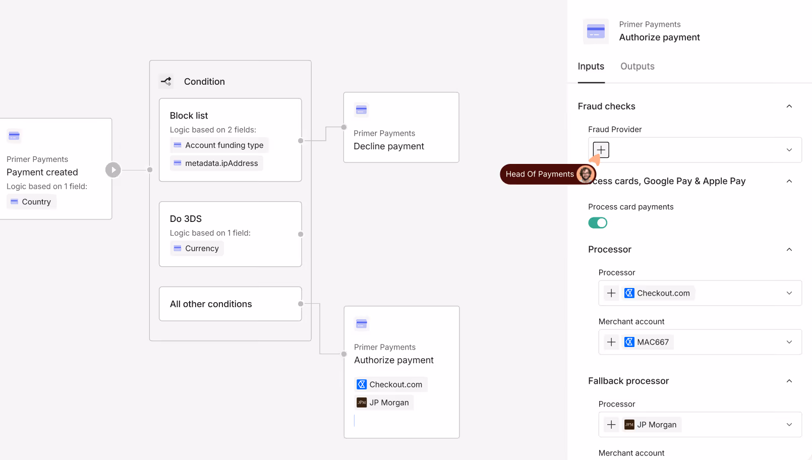The height and width of the screenshot is (460, 812).
Task: Select the Do 3DS condition card
Action: coord(230,234)
